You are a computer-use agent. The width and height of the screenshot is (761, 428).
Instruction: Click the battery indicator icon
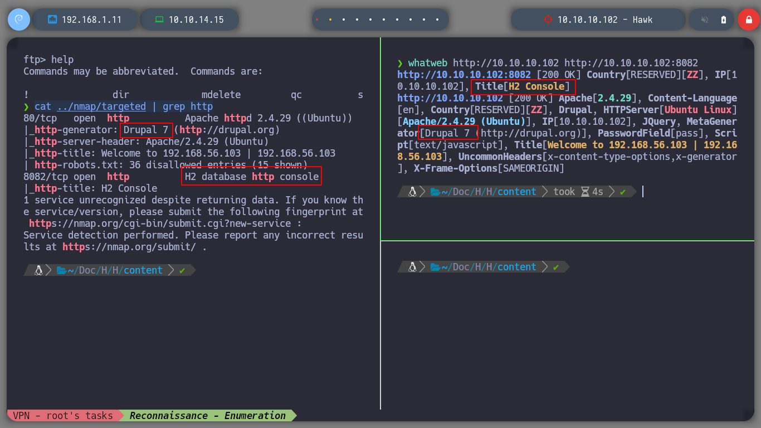(724, 20)
